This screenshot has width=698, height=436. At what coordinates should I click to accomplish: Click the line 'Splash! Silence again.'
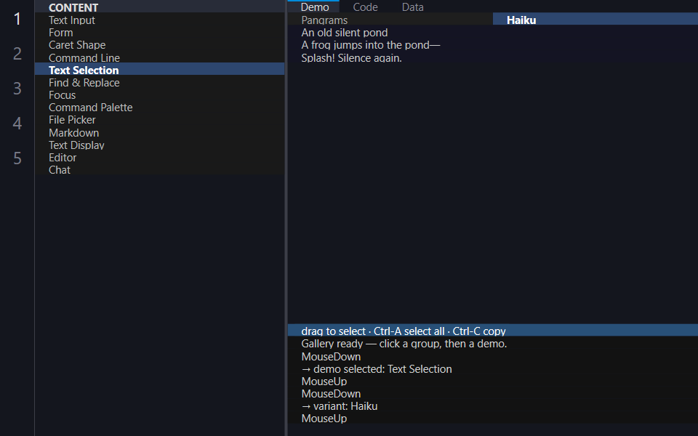tap(352, 58)
